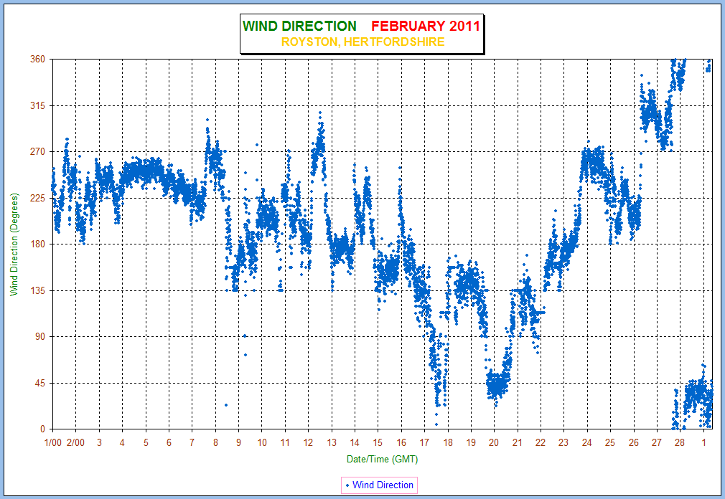Click the x-axis date label 22
Image resolution: width=725 pixels, height=499 pixels.
[541, 442]
